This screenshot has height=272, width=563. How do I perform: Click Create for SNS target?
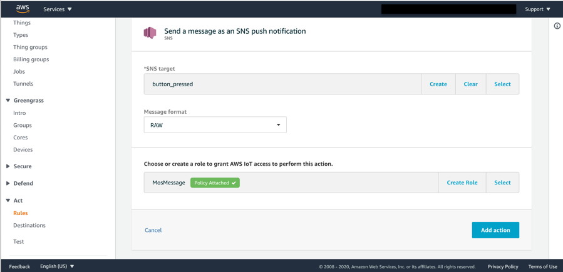click(438, 84)
